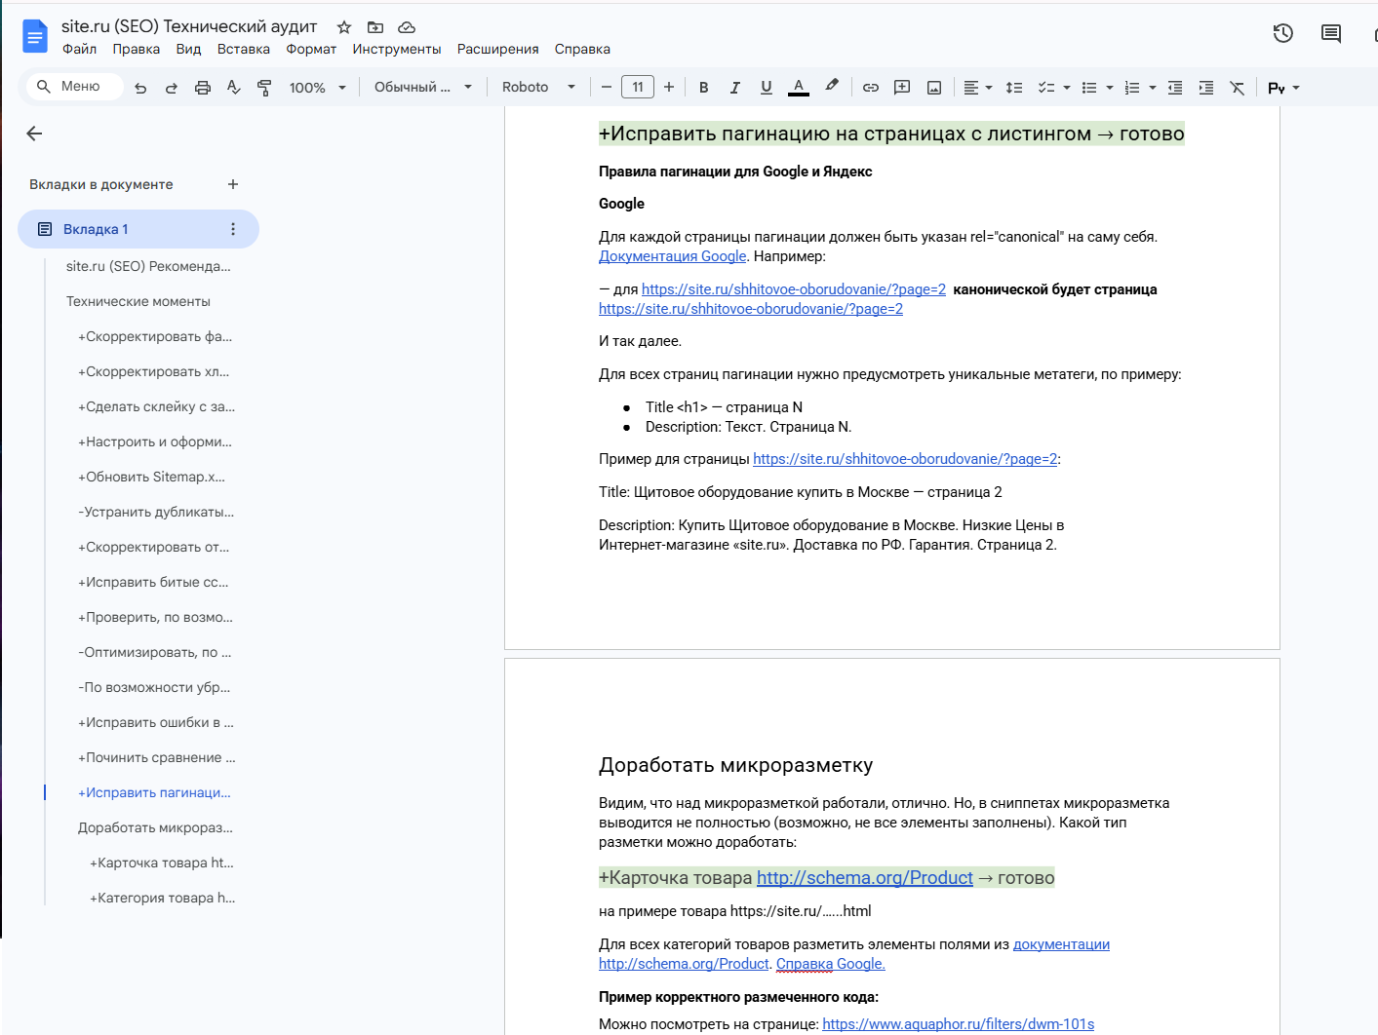Open the Расширения menu
The width and height of the screenshot is (1378, 1035).
point(497,50)
